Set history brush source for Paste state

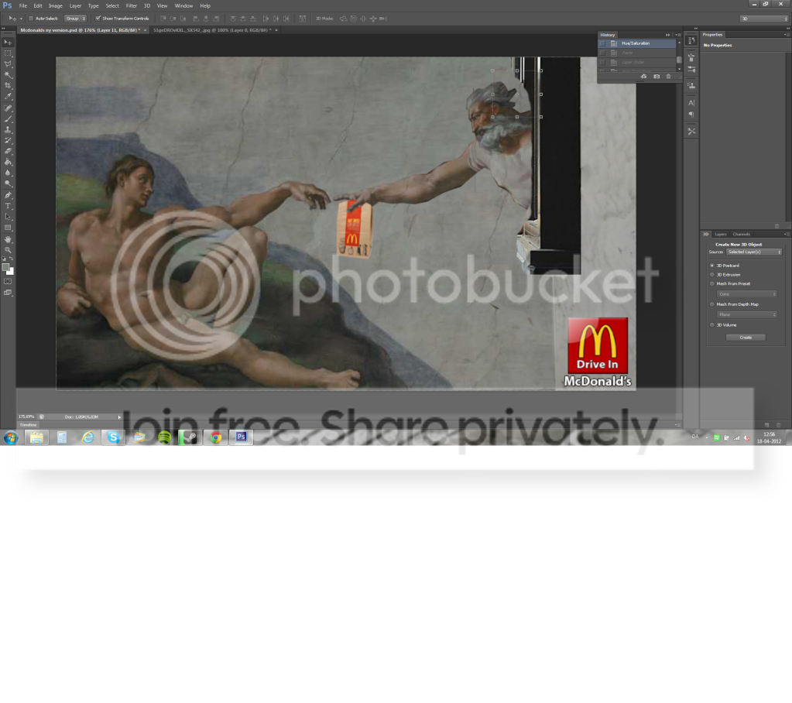point(602,53)
